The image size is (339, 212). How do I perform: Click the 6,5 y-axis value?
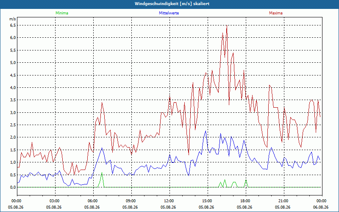tap(13, 25)
